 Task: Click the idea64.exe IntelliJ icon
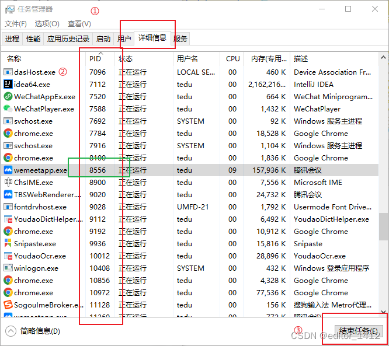point(8,84)
